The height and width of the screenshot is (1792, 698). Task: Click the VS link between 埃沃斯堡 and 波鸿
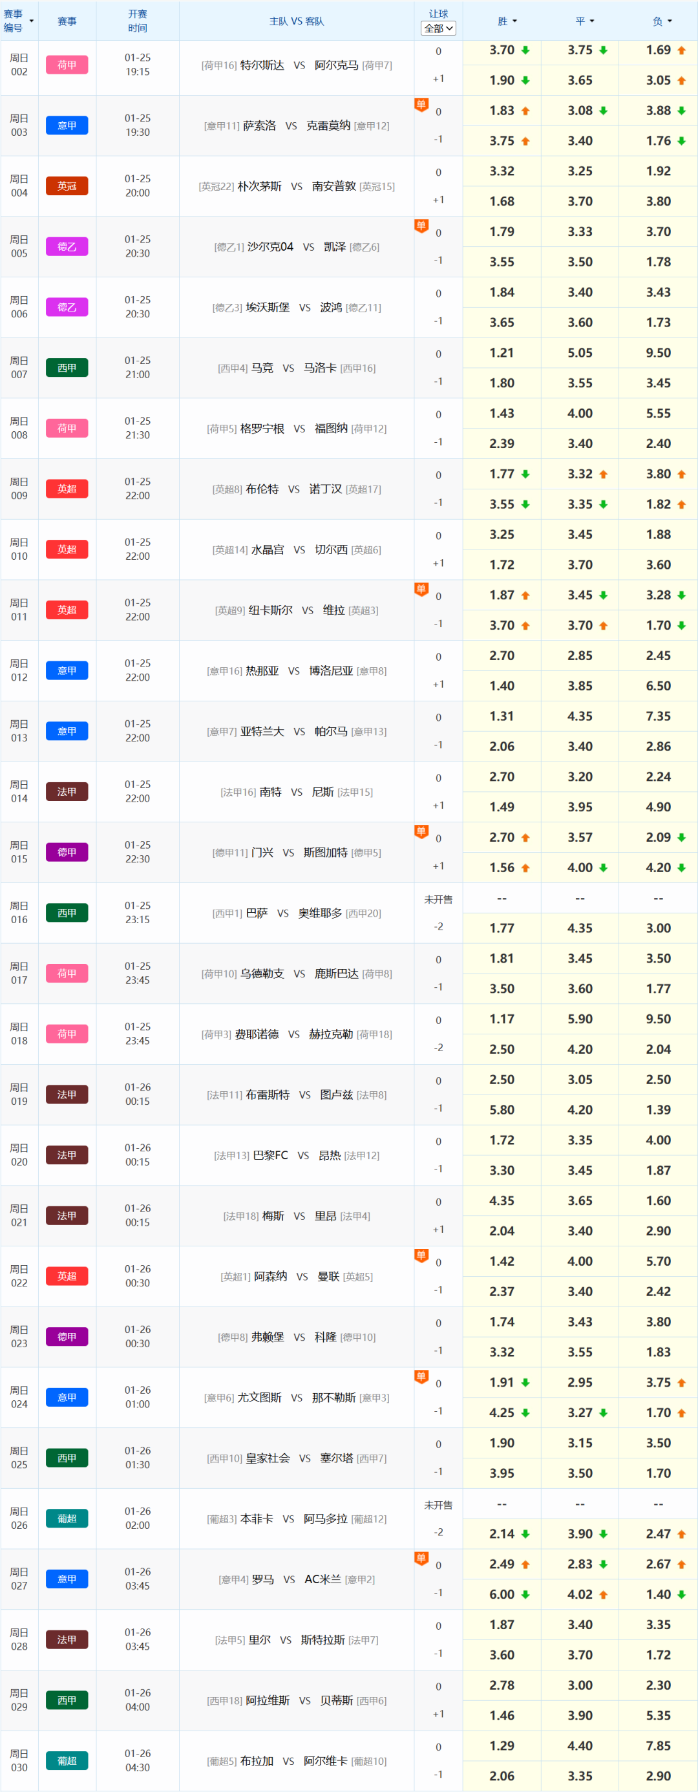coord(304,308)
